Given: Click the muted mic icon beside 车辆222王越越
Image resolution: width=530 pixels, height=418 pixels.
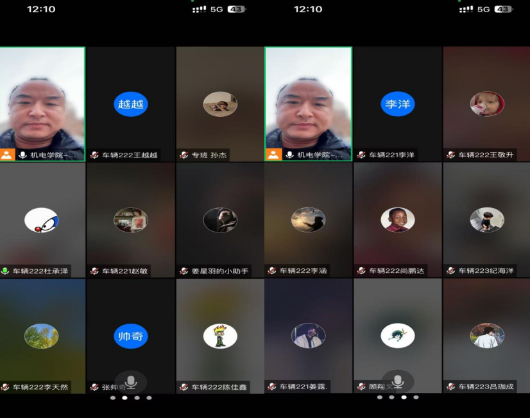Looking at the screenshot, I should pos(95,155).
